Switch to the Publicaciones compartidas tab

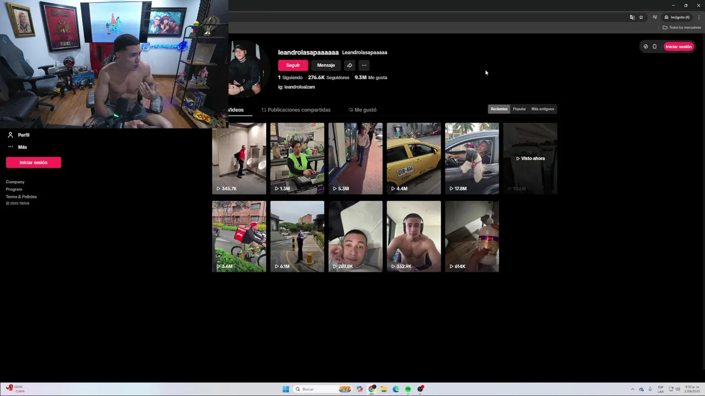(x=296, y=110)
